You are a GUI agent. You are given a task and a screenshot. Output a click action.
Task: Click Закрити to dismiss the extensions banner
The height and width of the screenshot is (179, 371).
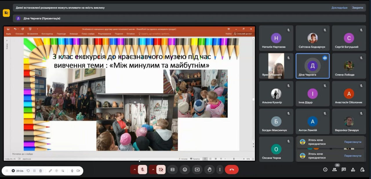pyautogui.click(x=357, y=8)
